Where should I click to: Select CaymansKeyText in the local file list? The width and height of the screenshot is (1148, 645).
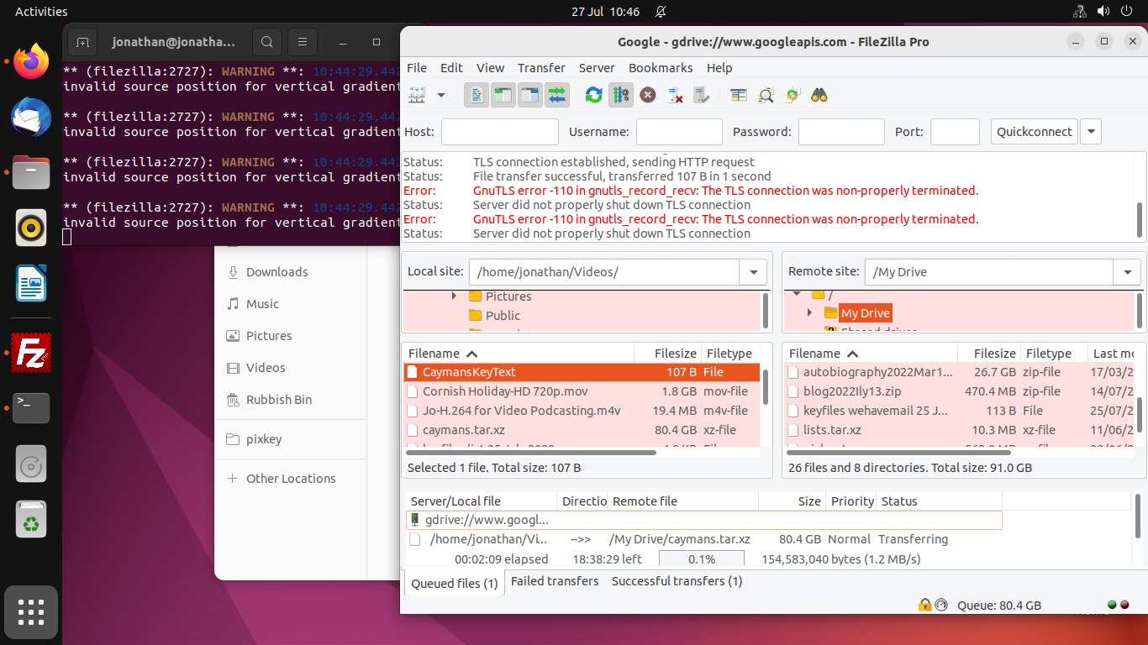[x=582, y=372]
